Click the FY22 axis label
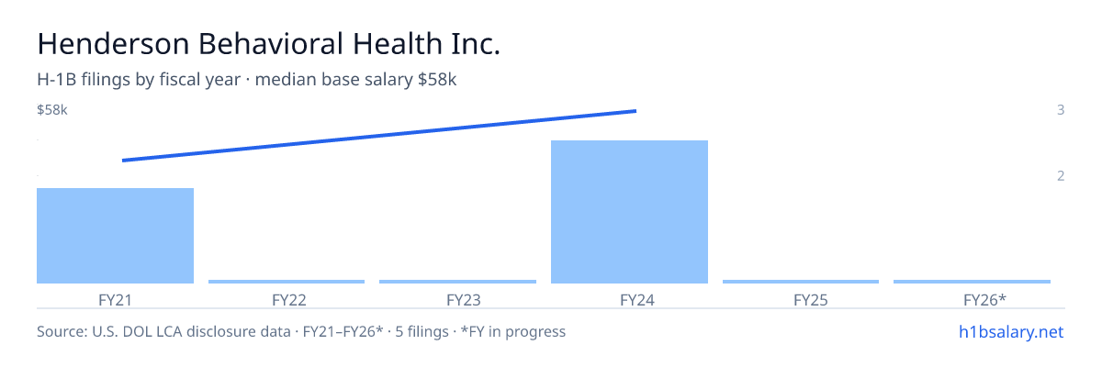The height and width of the screenshot is (367, 1102). click(x=288, y=299)
